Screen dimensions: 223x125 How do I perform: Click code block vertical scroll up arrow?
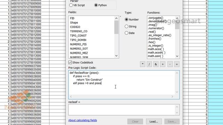click(177, 73)
